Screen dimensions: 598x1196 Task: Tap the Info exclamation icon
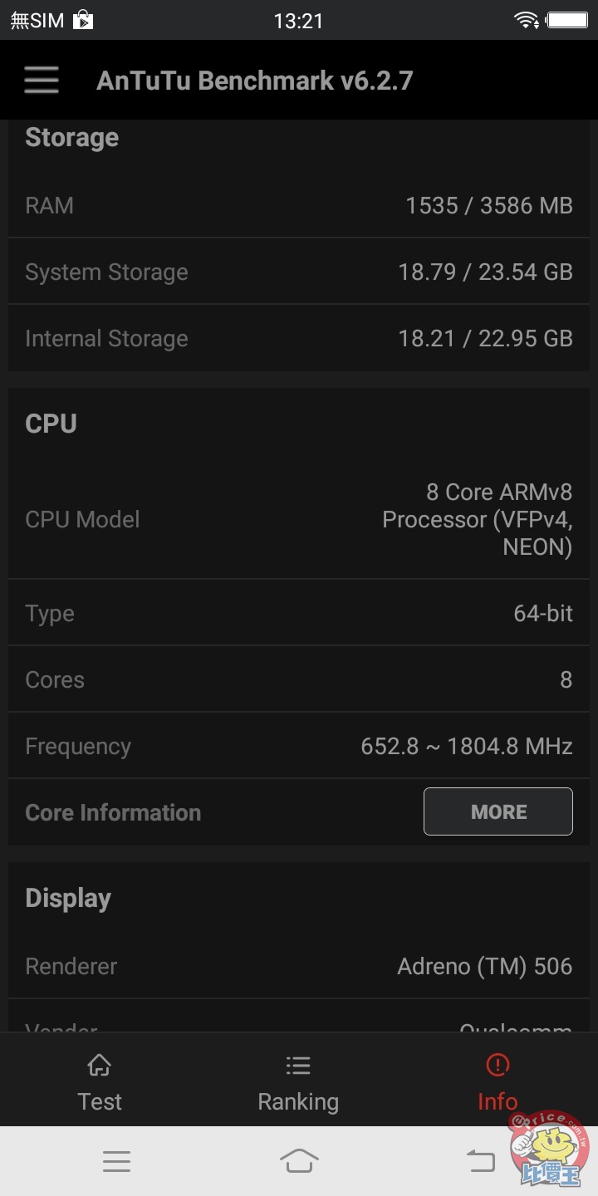click(x=498, y=1065)
